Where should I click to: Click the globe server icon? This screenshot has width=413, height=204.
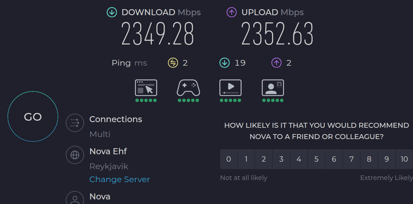click(x=75, y=155)
